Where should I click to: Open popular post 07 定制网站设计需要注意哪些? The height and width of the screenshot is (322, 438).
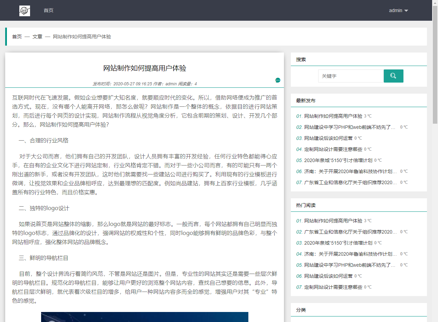click(x=333, y=287)
